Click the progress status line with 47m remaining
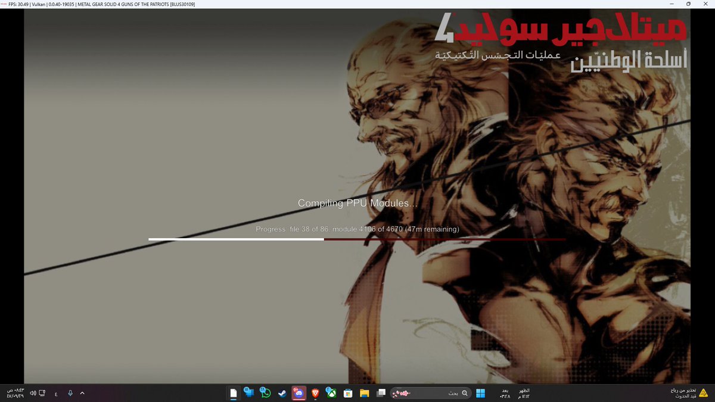 (x=357, y=229)
